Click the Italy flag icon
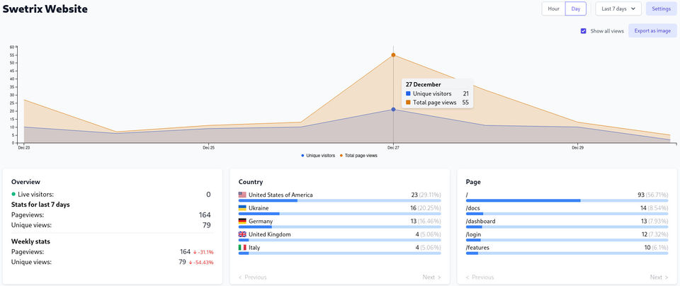The image size is (680, 286). (242, 248)
